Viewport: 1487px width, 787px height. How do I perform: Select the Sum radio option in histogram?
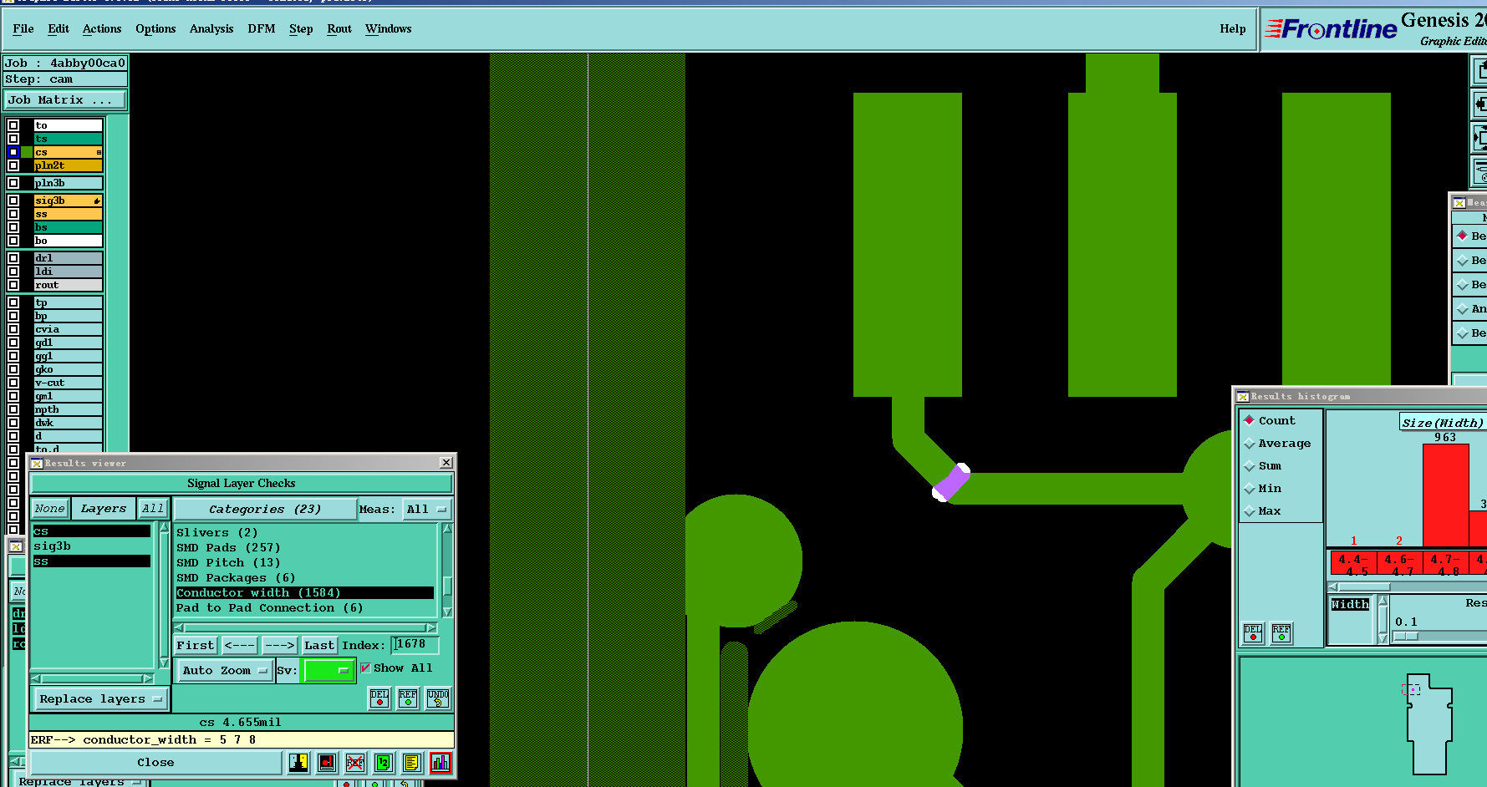[1250, 465]
